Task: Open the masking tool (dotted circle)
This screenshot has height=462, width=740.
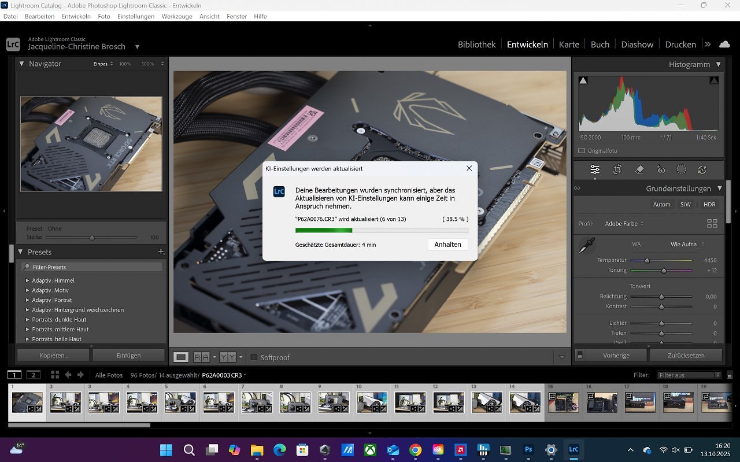Action: point(682,169)
